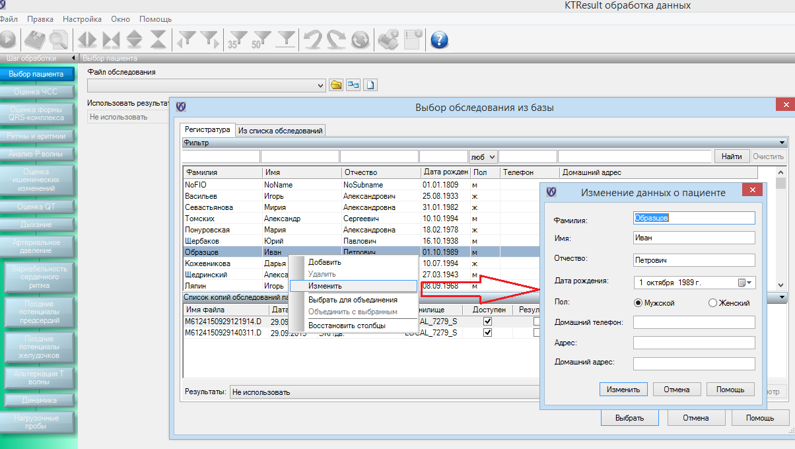The width and height of the screenshot is (795, 449).
Task: Click the Найти button
Action: (x=732, y=156)
